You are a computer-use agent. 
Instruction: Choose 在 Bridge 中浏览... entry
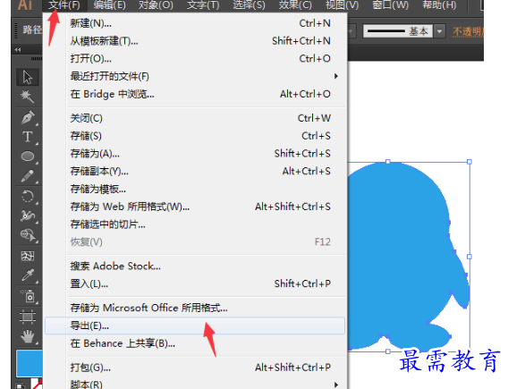point(195,94)
